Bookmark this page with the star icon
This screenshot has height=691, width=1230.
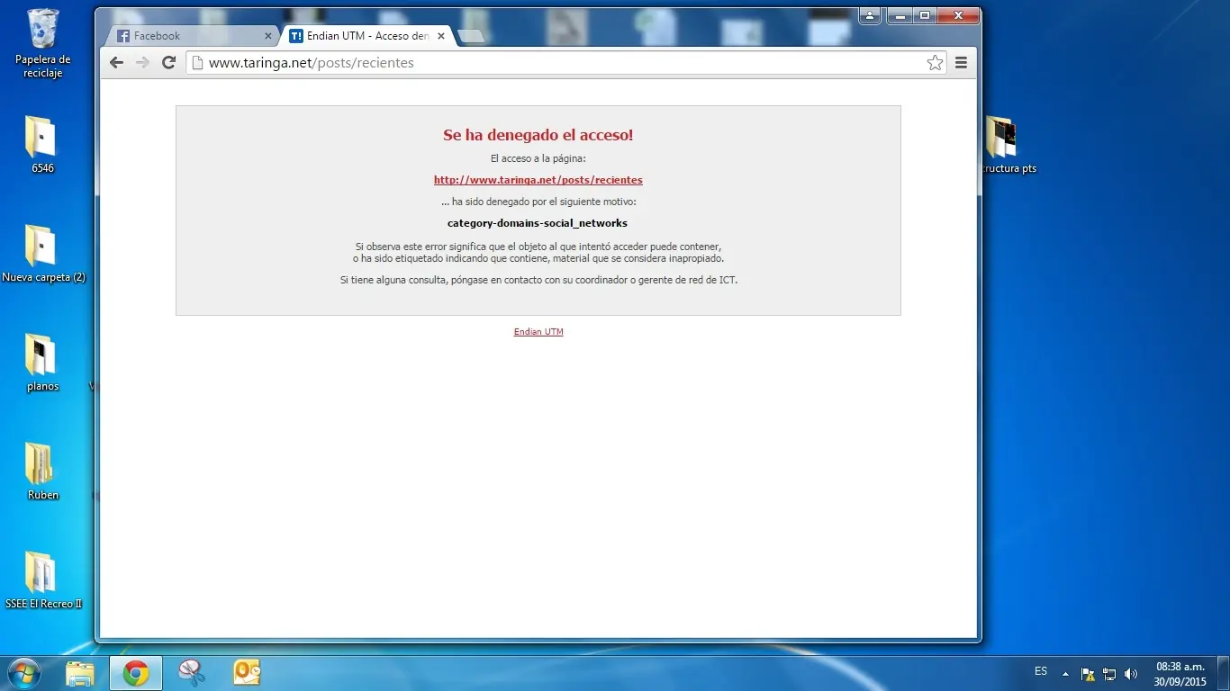[935, 63]
